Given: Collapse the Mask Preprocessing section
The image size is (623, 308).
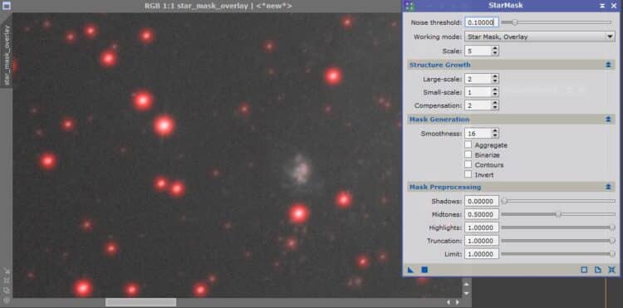Looking at the screenshot, I should click(608, 187).
